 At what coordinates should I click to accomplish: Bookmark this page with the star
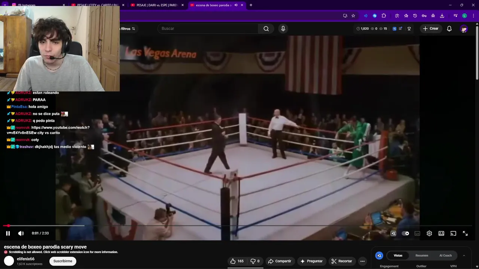[x=353, y=16]
